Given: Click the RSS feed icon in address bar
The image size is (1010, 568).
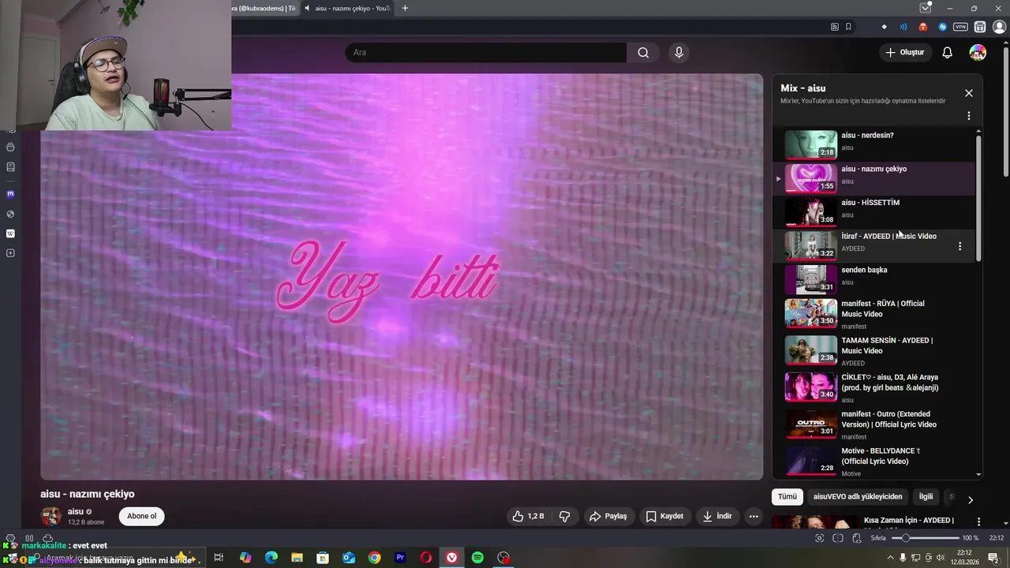Looking at the screenshot, I should pos(835,27).
